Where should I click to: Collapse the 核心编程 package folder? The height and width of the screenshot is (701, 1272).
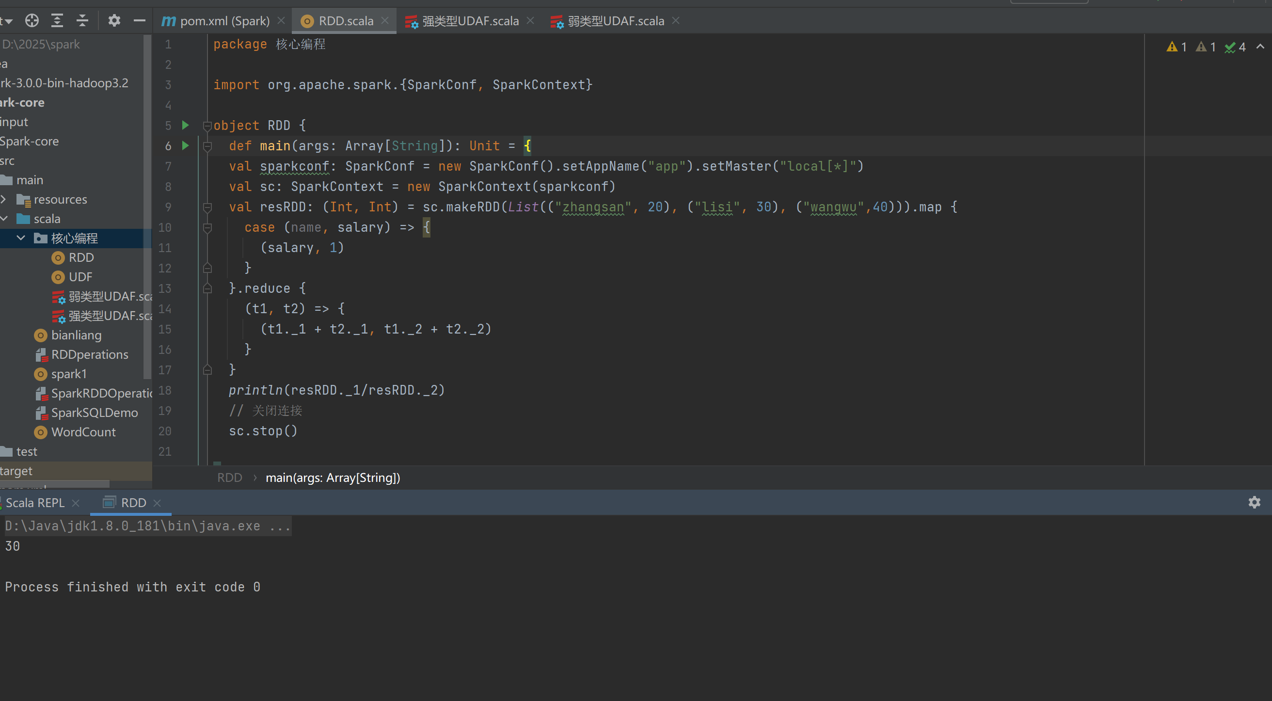[21, 239]
